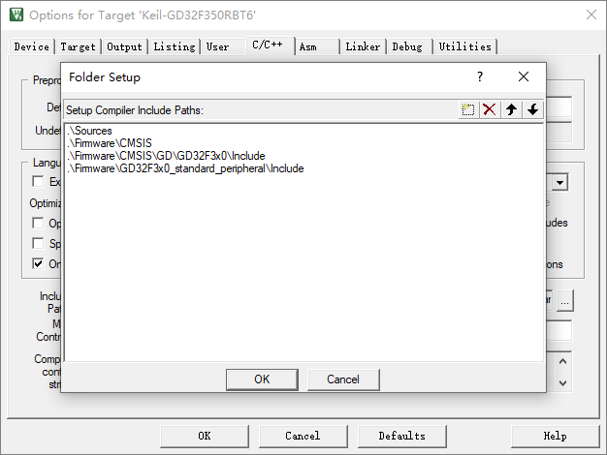Click the Keil uVision title bar icon

pyautogui.click(x=16, y=15)
